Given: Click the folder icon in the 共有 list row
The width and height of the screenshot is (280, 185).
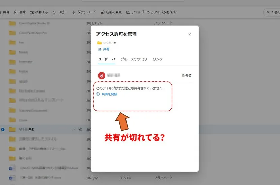Looking at the screenshot, I should 12,129.
